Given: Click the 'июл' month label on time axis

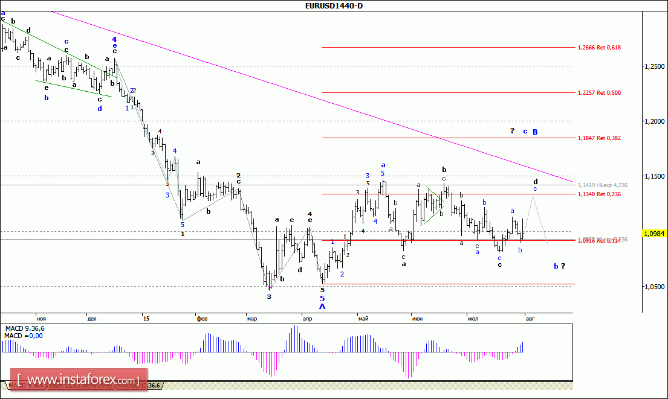Looking at the screenshot, I should pyautogui.click(x=473, y=319).
